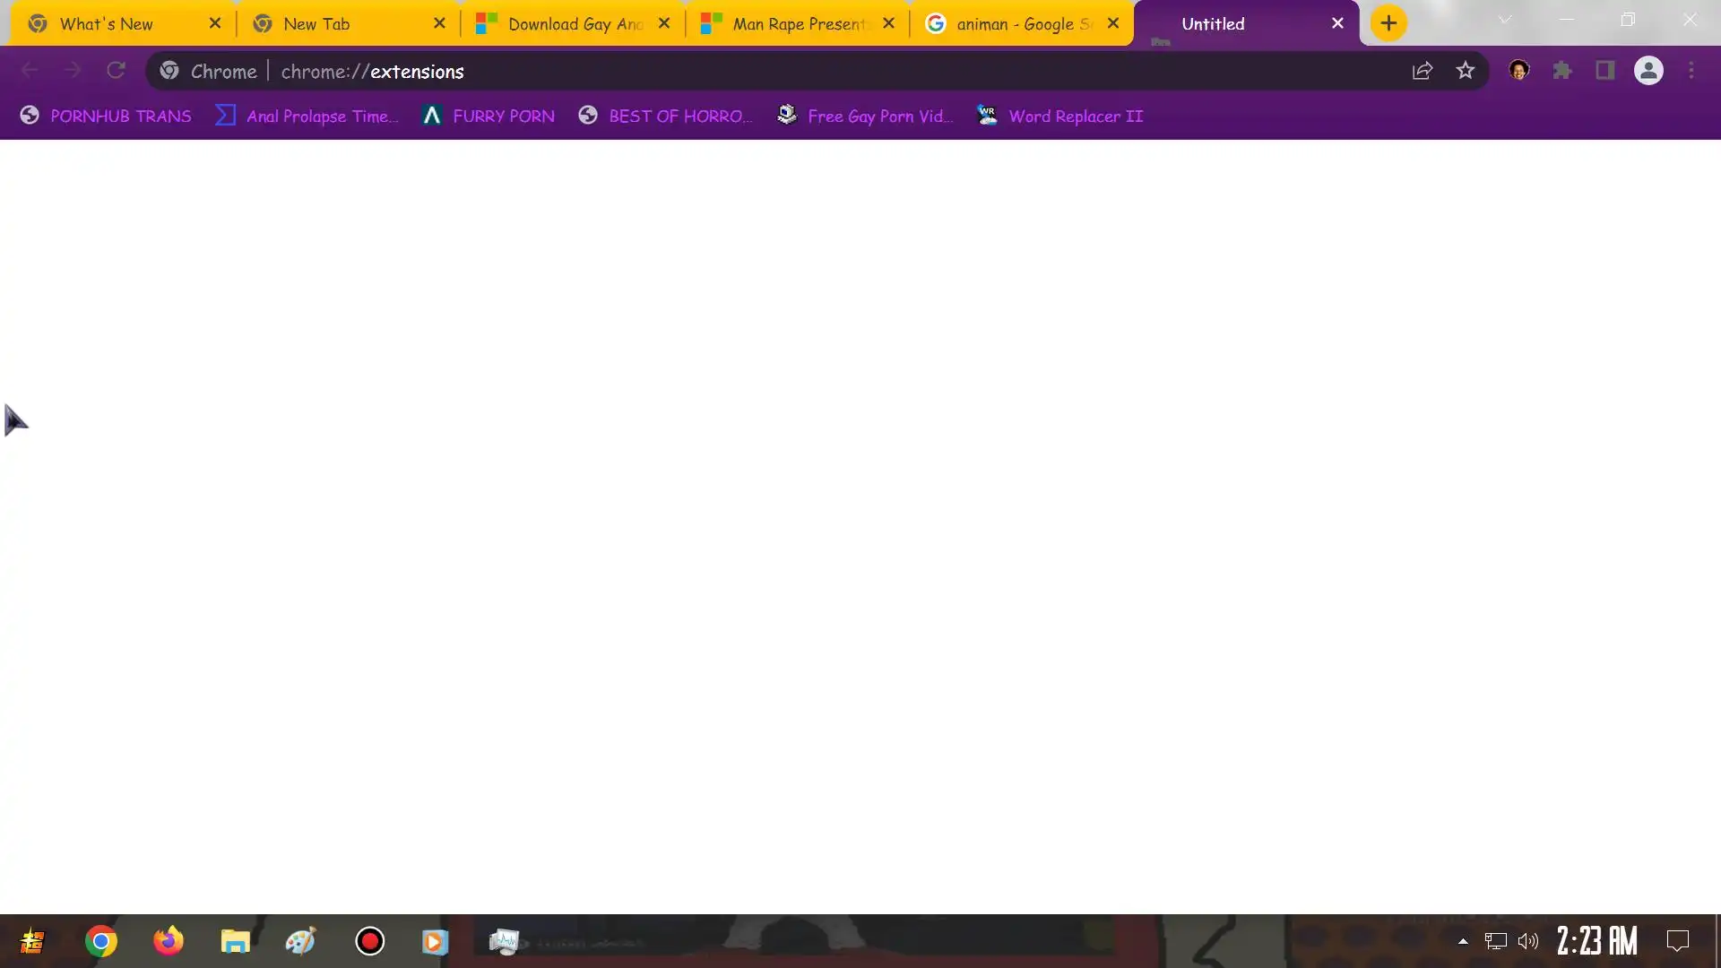
Task: Click the share this page icon
Action: point(1423,71)
